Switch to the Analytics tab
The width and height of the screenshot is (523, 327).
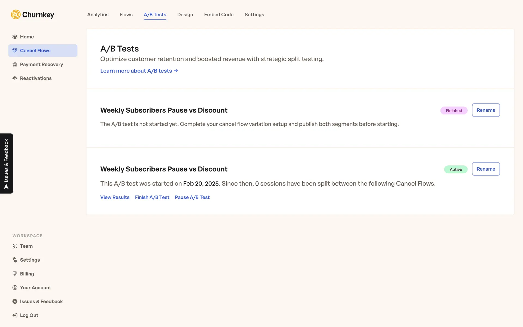coord(98,15)
